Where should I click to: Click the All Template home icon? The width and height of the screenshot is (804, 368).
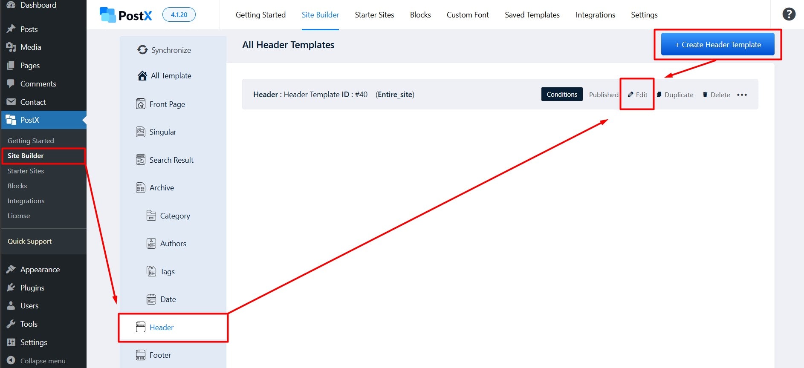click(x=142, y=75)
